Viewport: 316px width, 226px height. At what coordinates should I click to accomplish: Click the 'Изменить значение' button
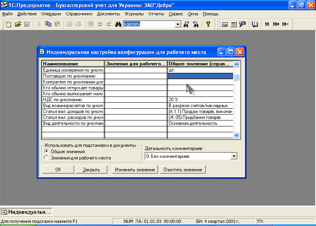[135, 170]
